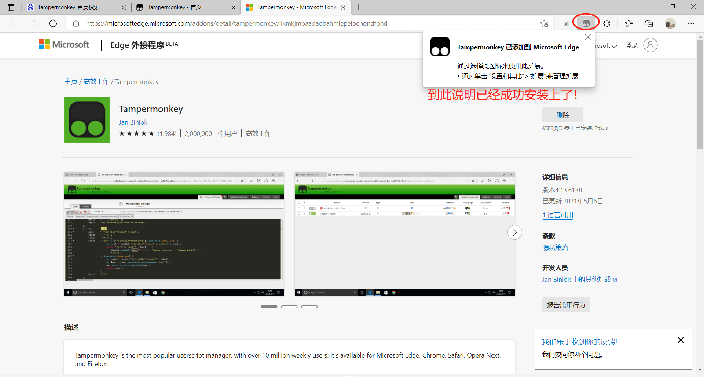Close the tampermonkey Baidu search tab
Viewport: 704px width, 377px height.
124,7
